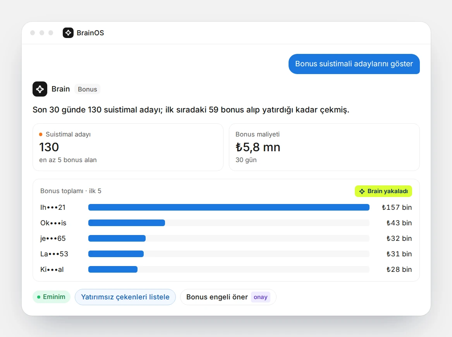Choose Bonus engeli öner action

[228, 297]
